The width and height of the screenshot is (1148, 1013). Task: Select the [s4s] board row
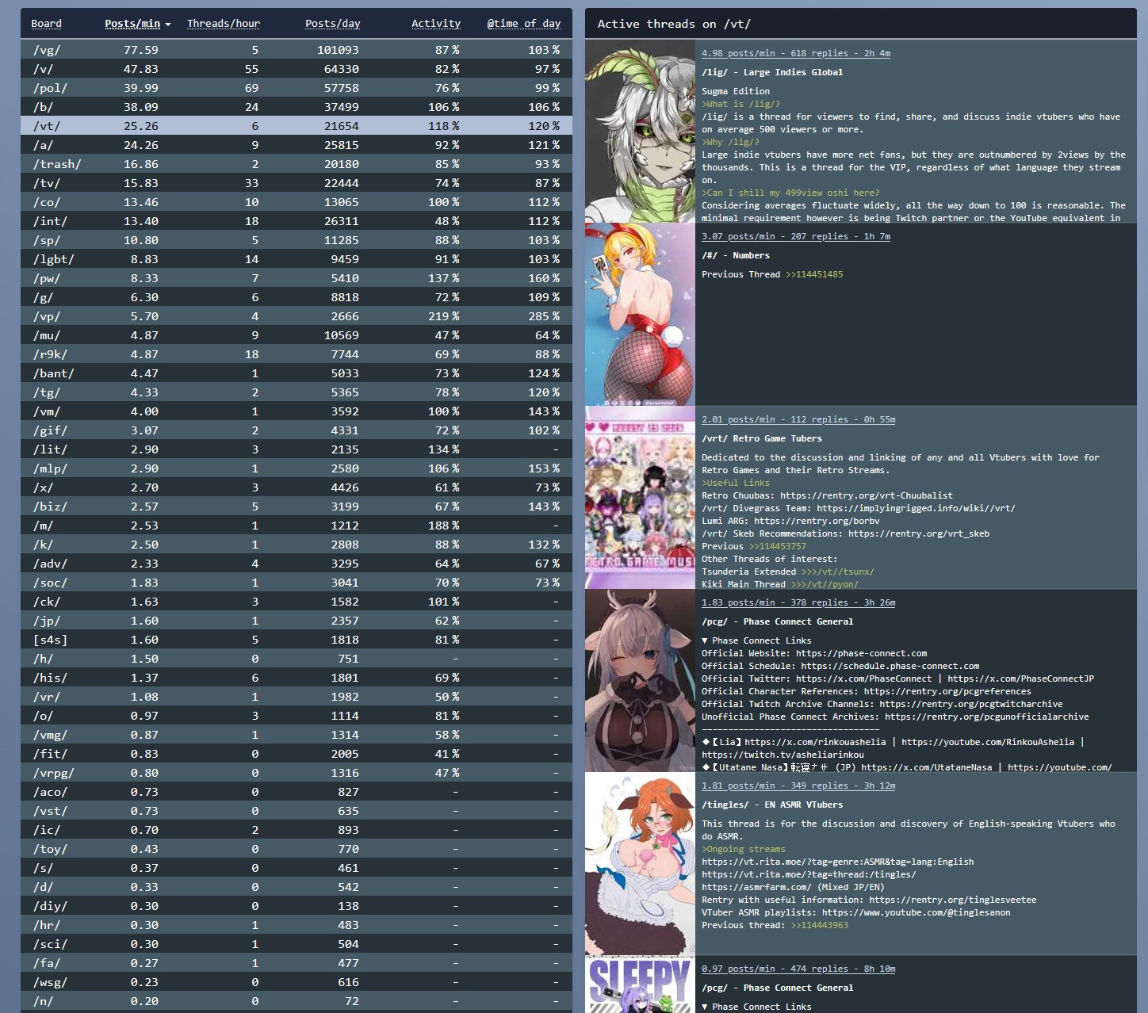coord(297,640)
